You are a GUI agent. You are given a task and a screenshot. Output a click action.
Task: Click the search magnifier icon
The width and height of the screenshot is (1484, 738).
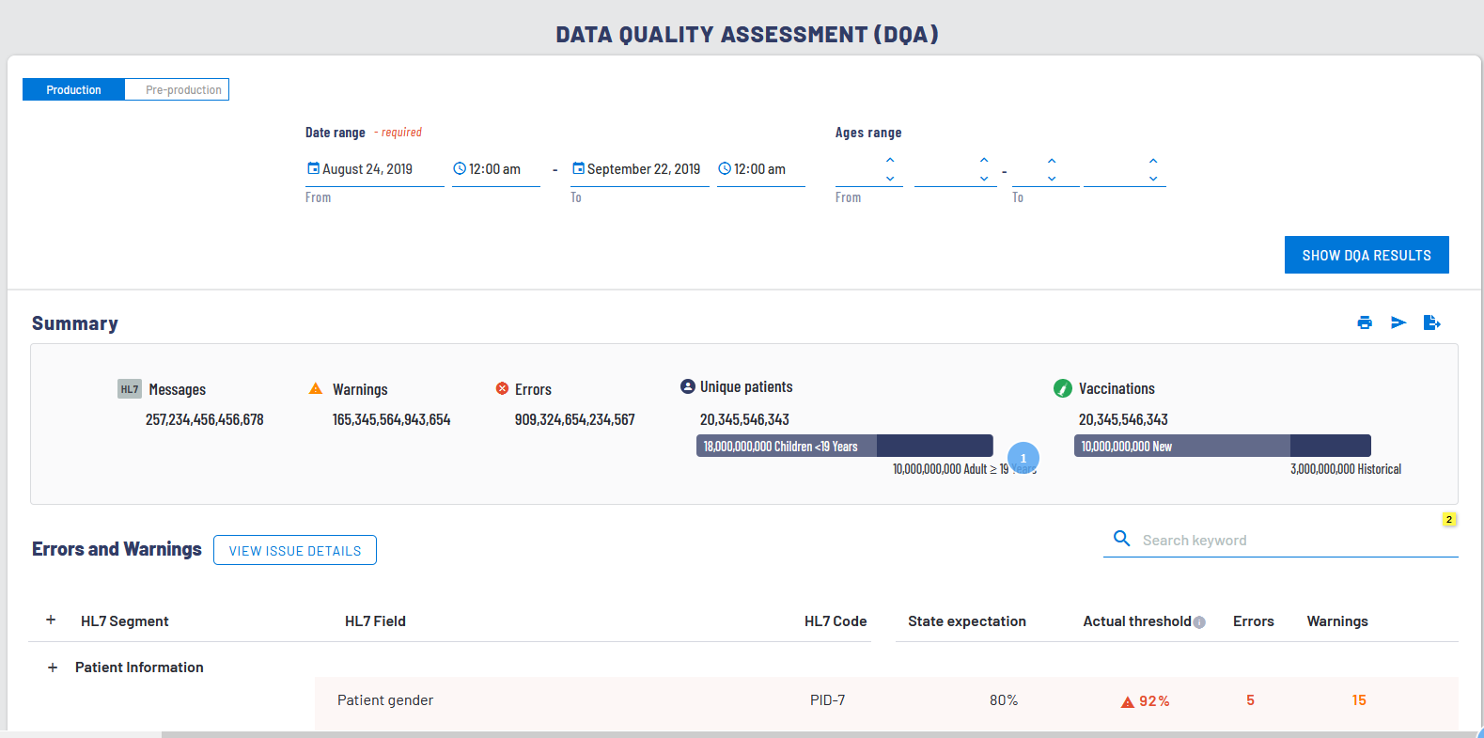pos(1121,539)
